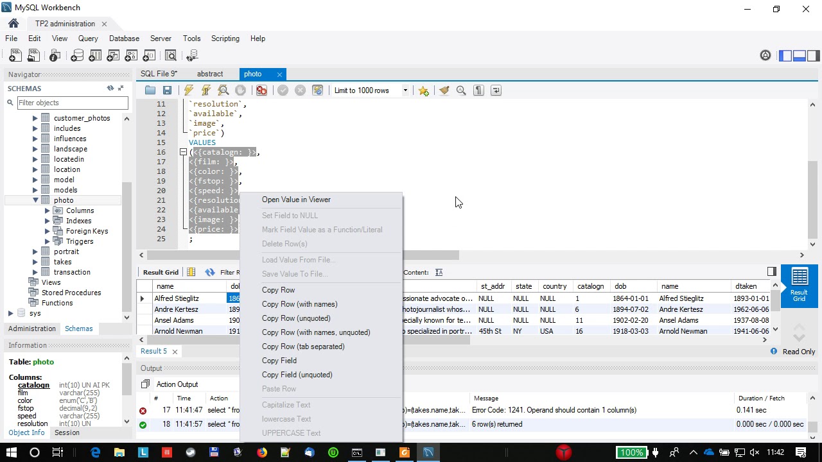Collapse the photo table node

pyautogui.click(x=36, y=200)
